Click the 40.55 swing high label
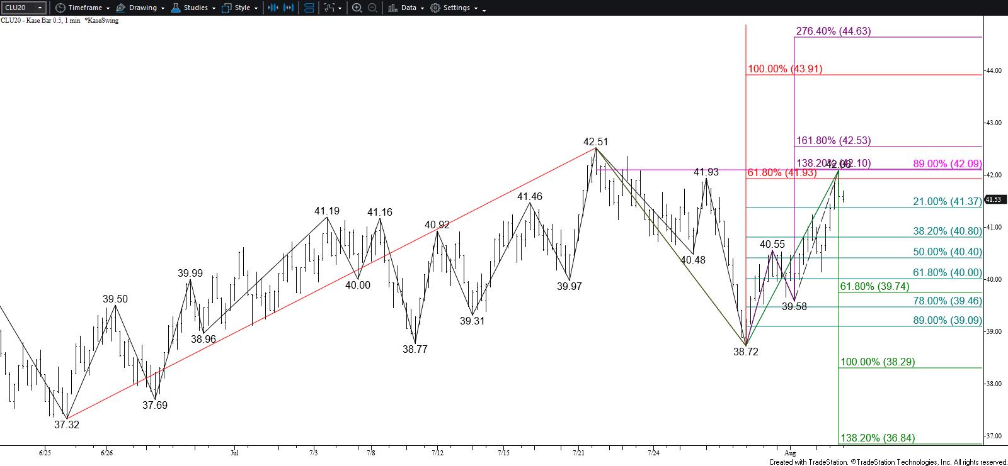Screen dimensions: 1008x466 [x=772, y=244]
